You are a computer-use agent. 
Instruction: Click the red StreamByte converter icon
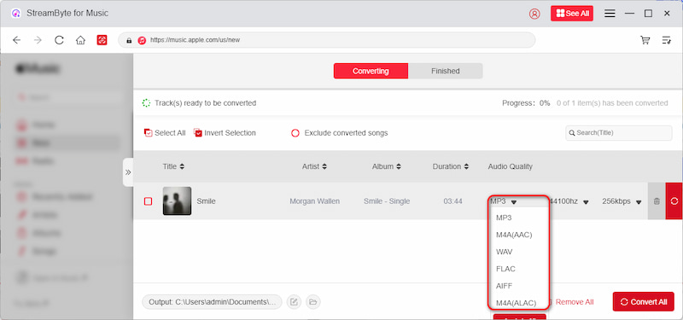coord(102,40)
